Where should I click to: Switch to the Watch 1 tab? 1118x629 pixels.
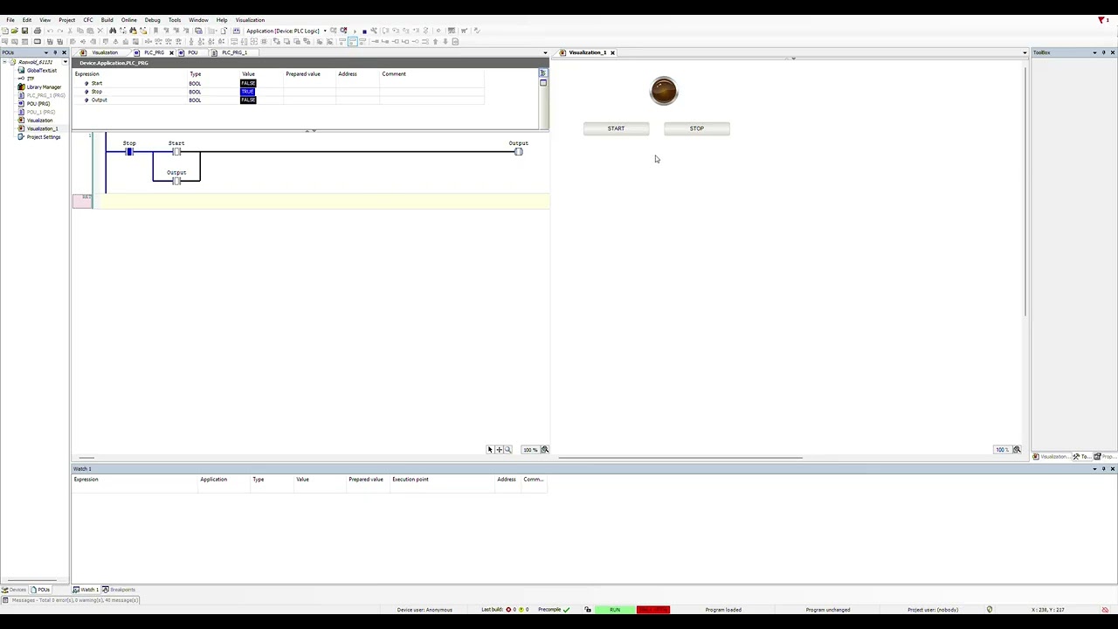86,590
